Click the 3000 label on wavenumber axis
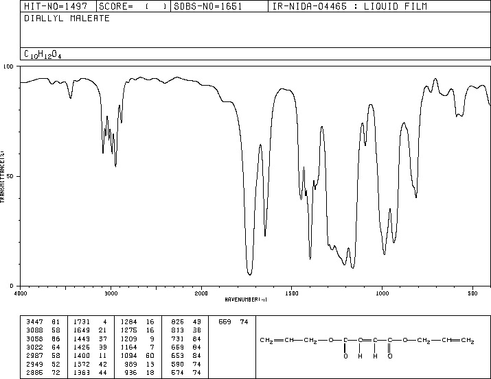This screenshot has height=379, width=491. coord(111,293)
